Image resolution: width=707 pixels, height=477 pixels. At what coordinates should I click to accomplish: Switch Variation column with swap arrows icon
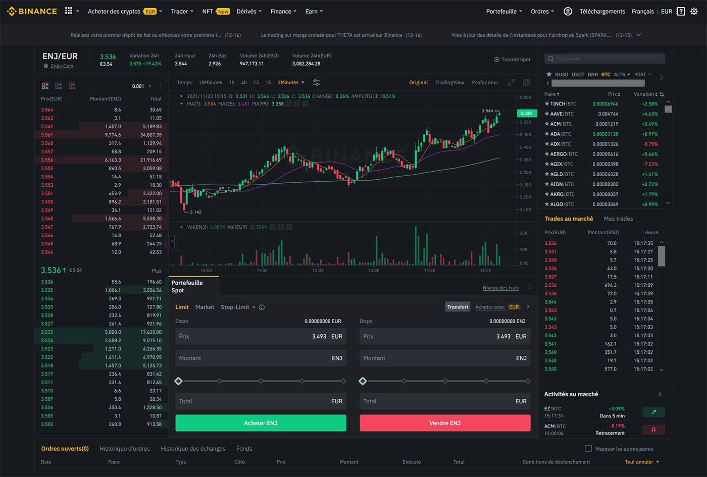tap(662, 94)
